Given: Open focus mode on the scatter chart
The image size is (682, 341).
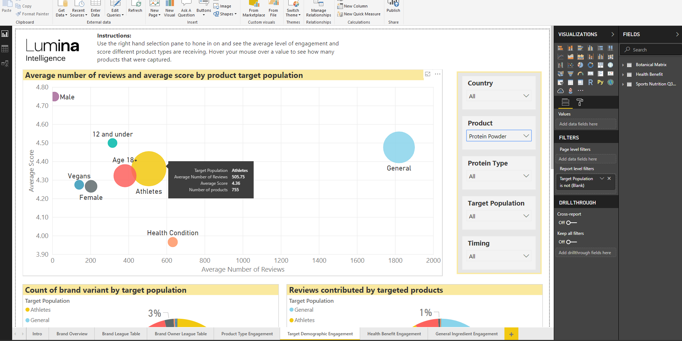Looking at the screenshot, I should click(x=428, y=74).
